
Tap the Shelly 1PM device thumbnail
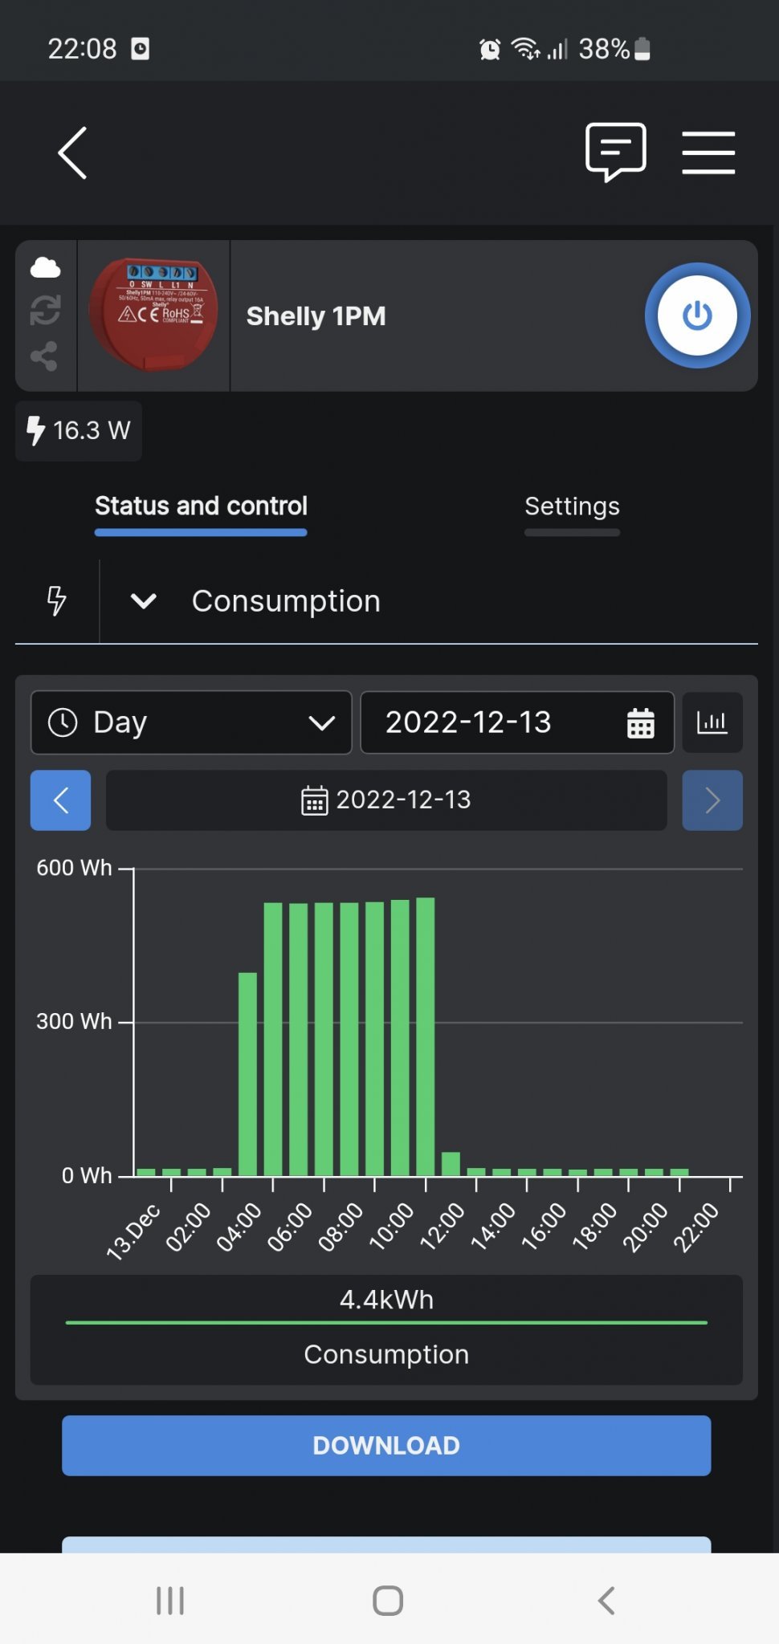point(153,315)
